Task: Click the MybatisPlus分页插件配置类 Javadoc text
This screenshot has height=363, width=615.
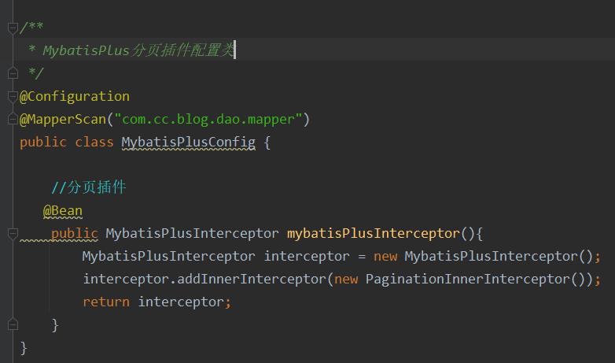Action: click(138, 50)
